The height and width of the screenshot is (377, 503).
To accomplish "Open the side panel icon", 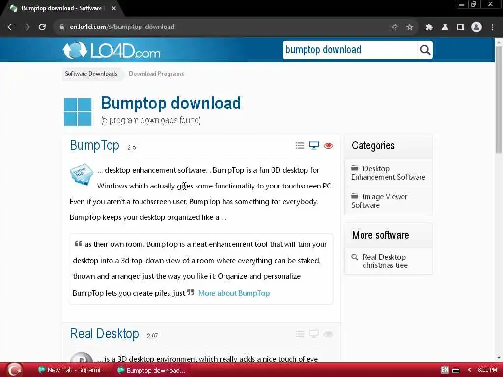I will point(460,27).
